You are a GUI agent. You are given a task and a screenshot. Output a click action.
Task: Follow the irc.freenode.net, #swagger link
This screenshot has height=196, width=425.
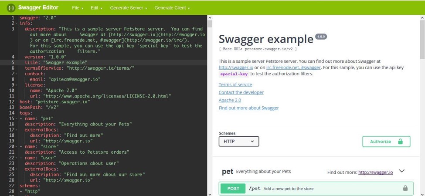point(293,68)
